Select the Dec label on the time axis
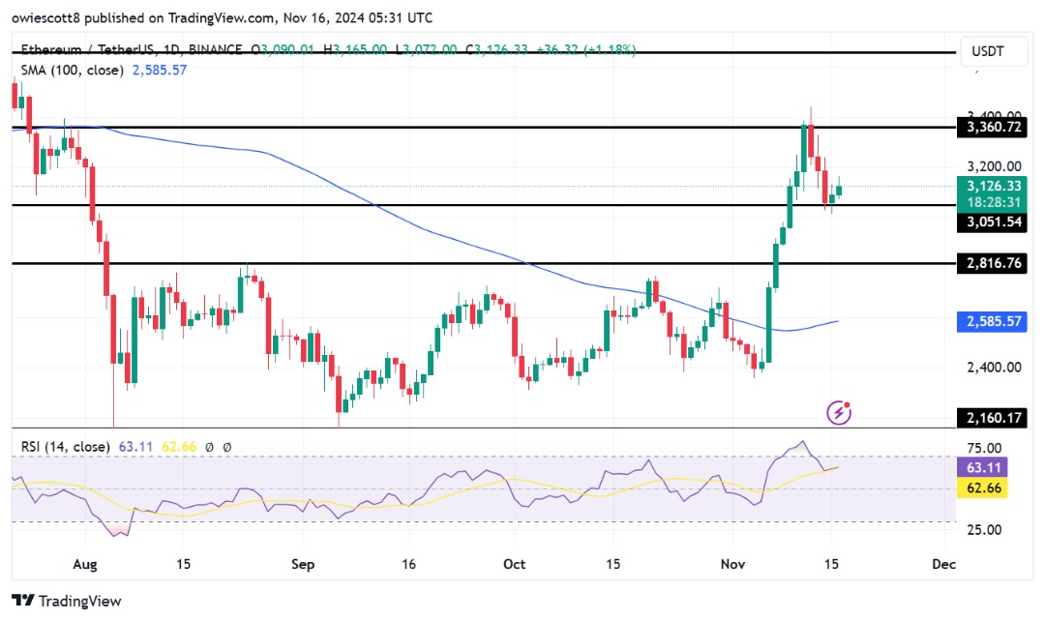Viewport: 1045px width, 621px height. pyautogui.click(x=943, y=564)
